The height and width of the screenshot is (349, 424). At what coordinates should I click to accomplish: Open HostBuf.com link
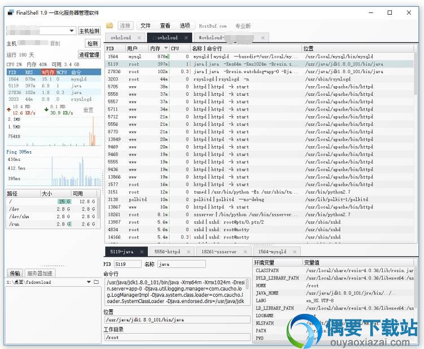tap(213, 26)
